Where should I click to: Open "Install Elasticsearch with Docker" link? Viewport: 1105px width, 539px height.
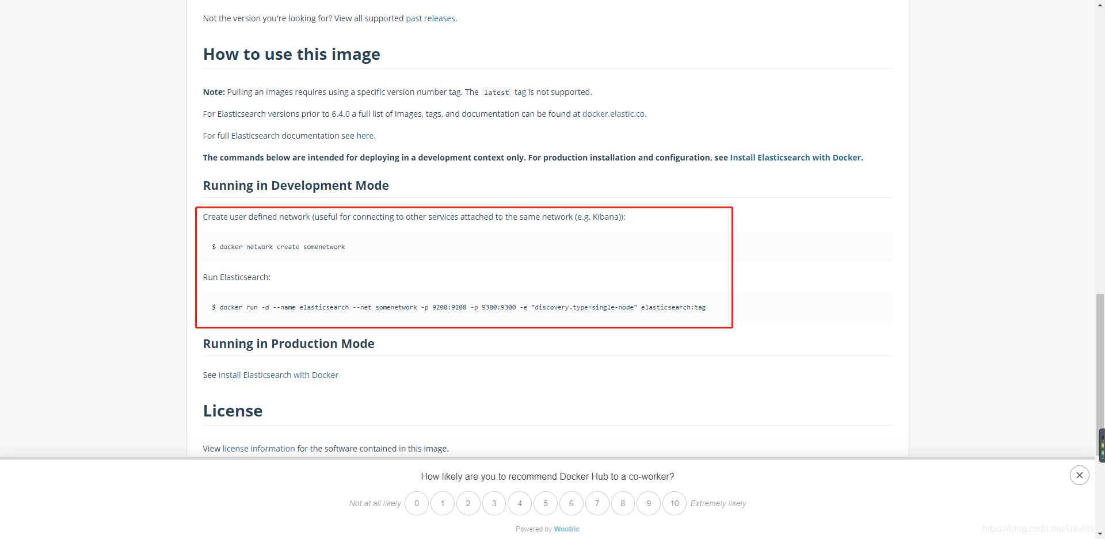(795, 157)
